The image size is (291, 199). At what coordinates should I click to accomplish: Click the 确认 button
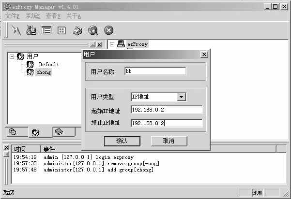point(122,141)
